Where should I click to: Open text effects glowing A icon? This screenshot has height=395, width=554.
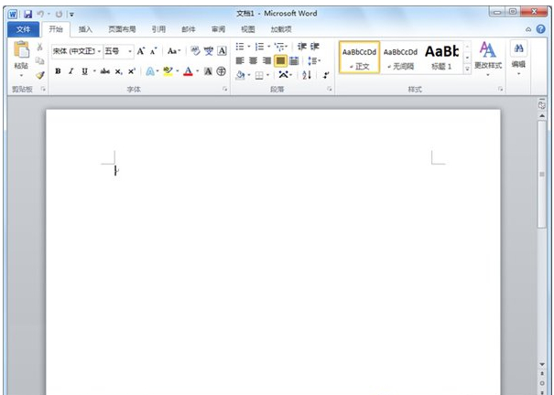pyautogui.click(x=150, y=71)
